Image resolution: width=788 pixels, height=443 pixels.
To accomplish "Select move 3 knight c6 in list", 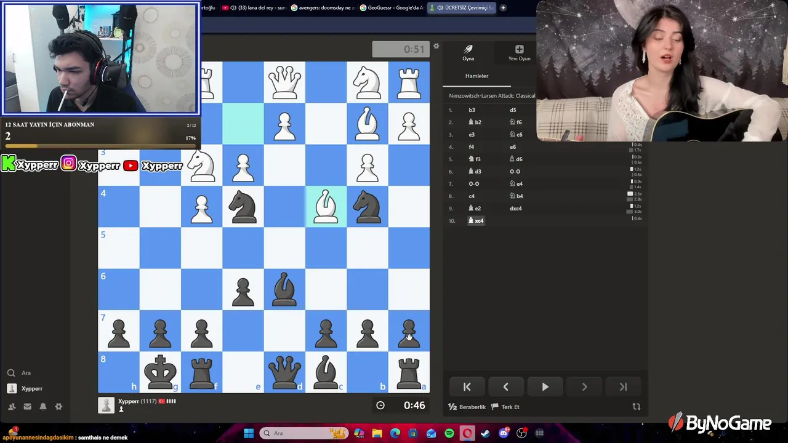I will 516,134.
